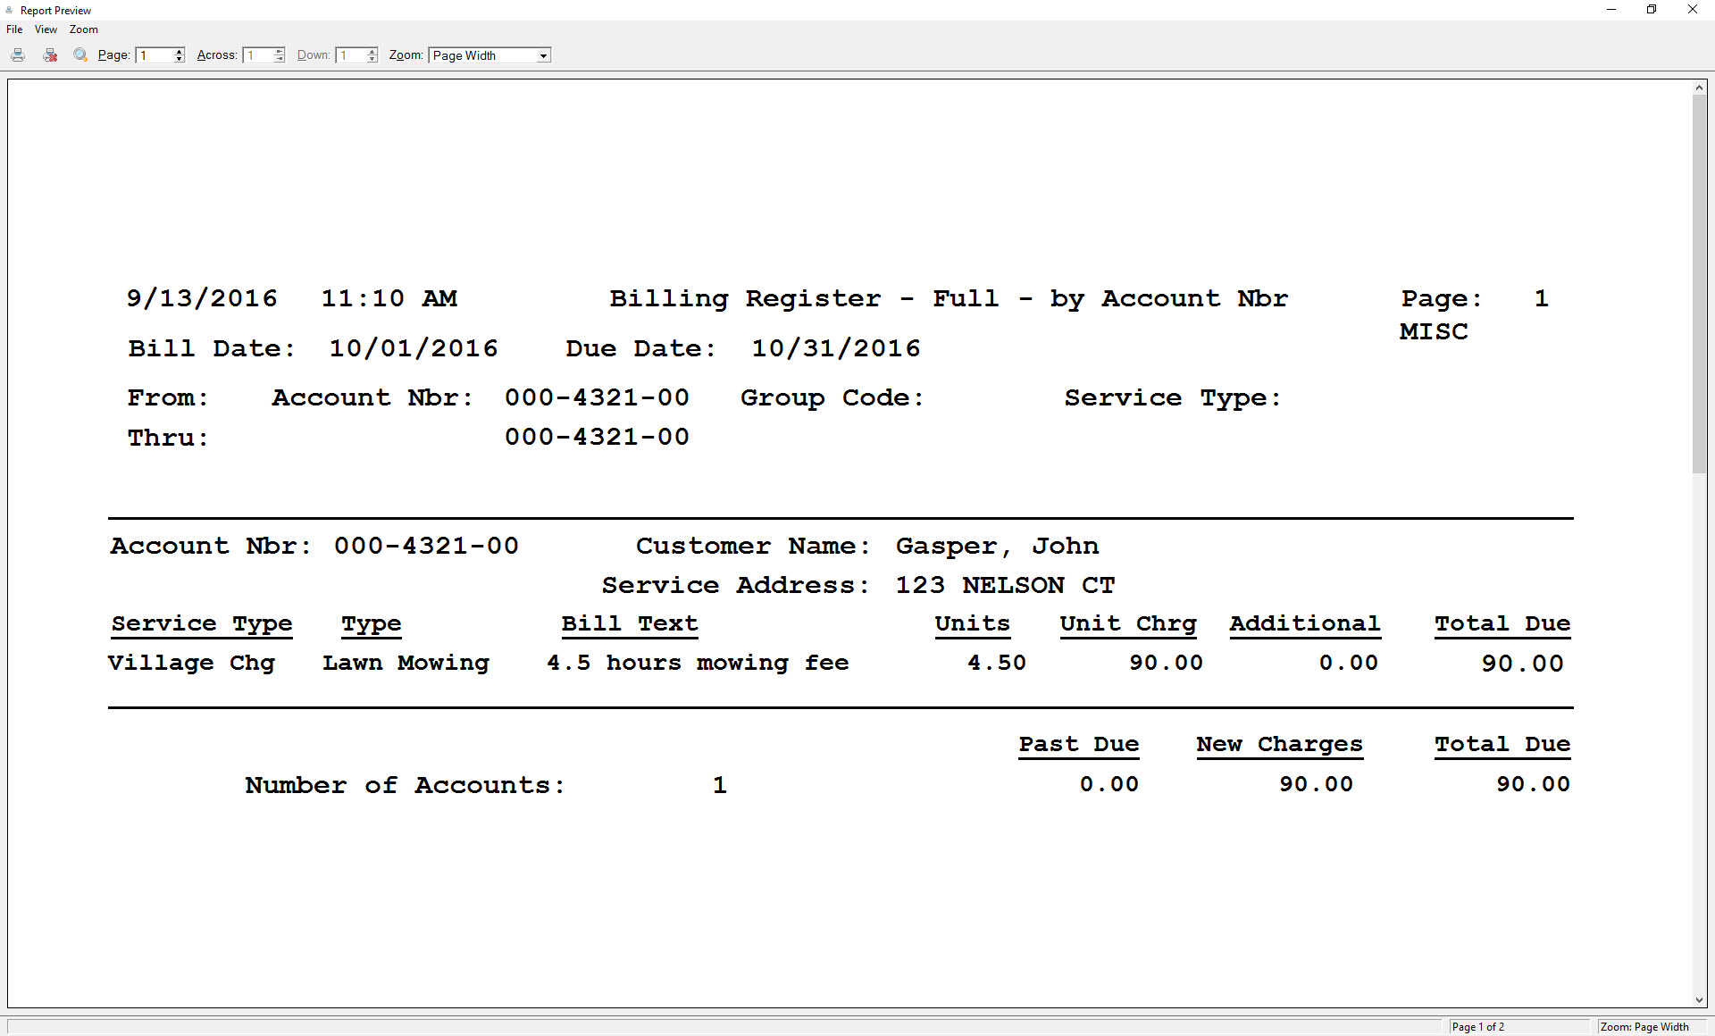
Task: Click the Bill Date value 10/01/2016
Action: [414, 348]
